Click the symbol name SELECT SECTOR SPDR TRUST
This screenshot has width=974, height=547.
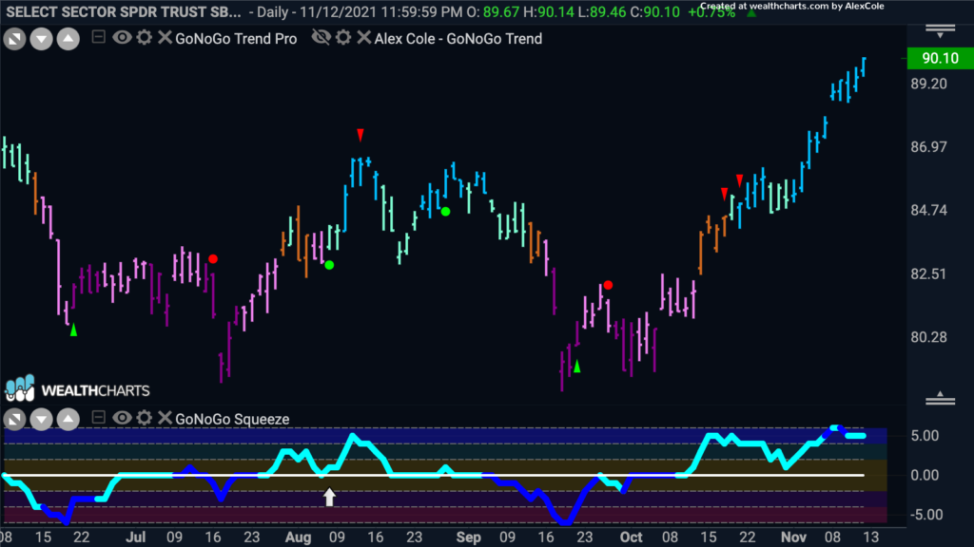point(124,11)
